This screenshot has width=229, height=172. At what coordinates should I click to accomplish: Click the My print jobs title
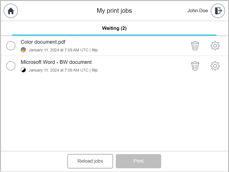(x=114, y=11)
